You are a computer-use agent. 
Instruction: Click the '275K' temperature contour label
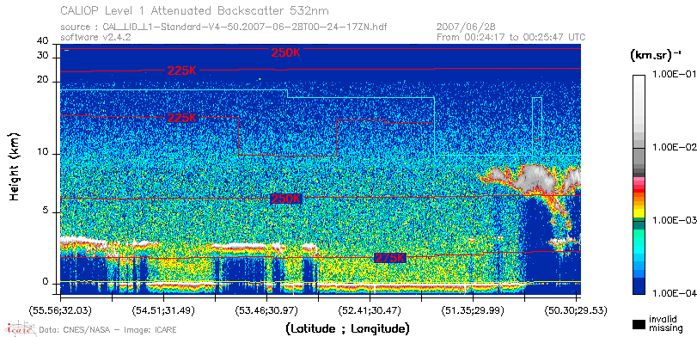(x=390, y=258)
